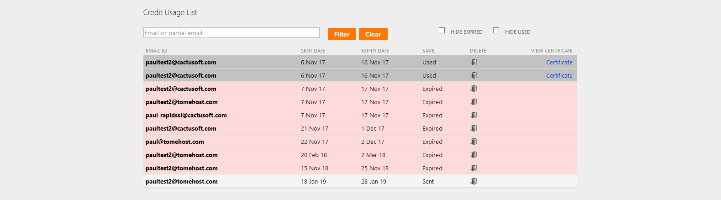Click the orange Filter button
Image resolution: width=721 pixels, height=200 pixels.
pyautogui.click(x=342, y=34)
